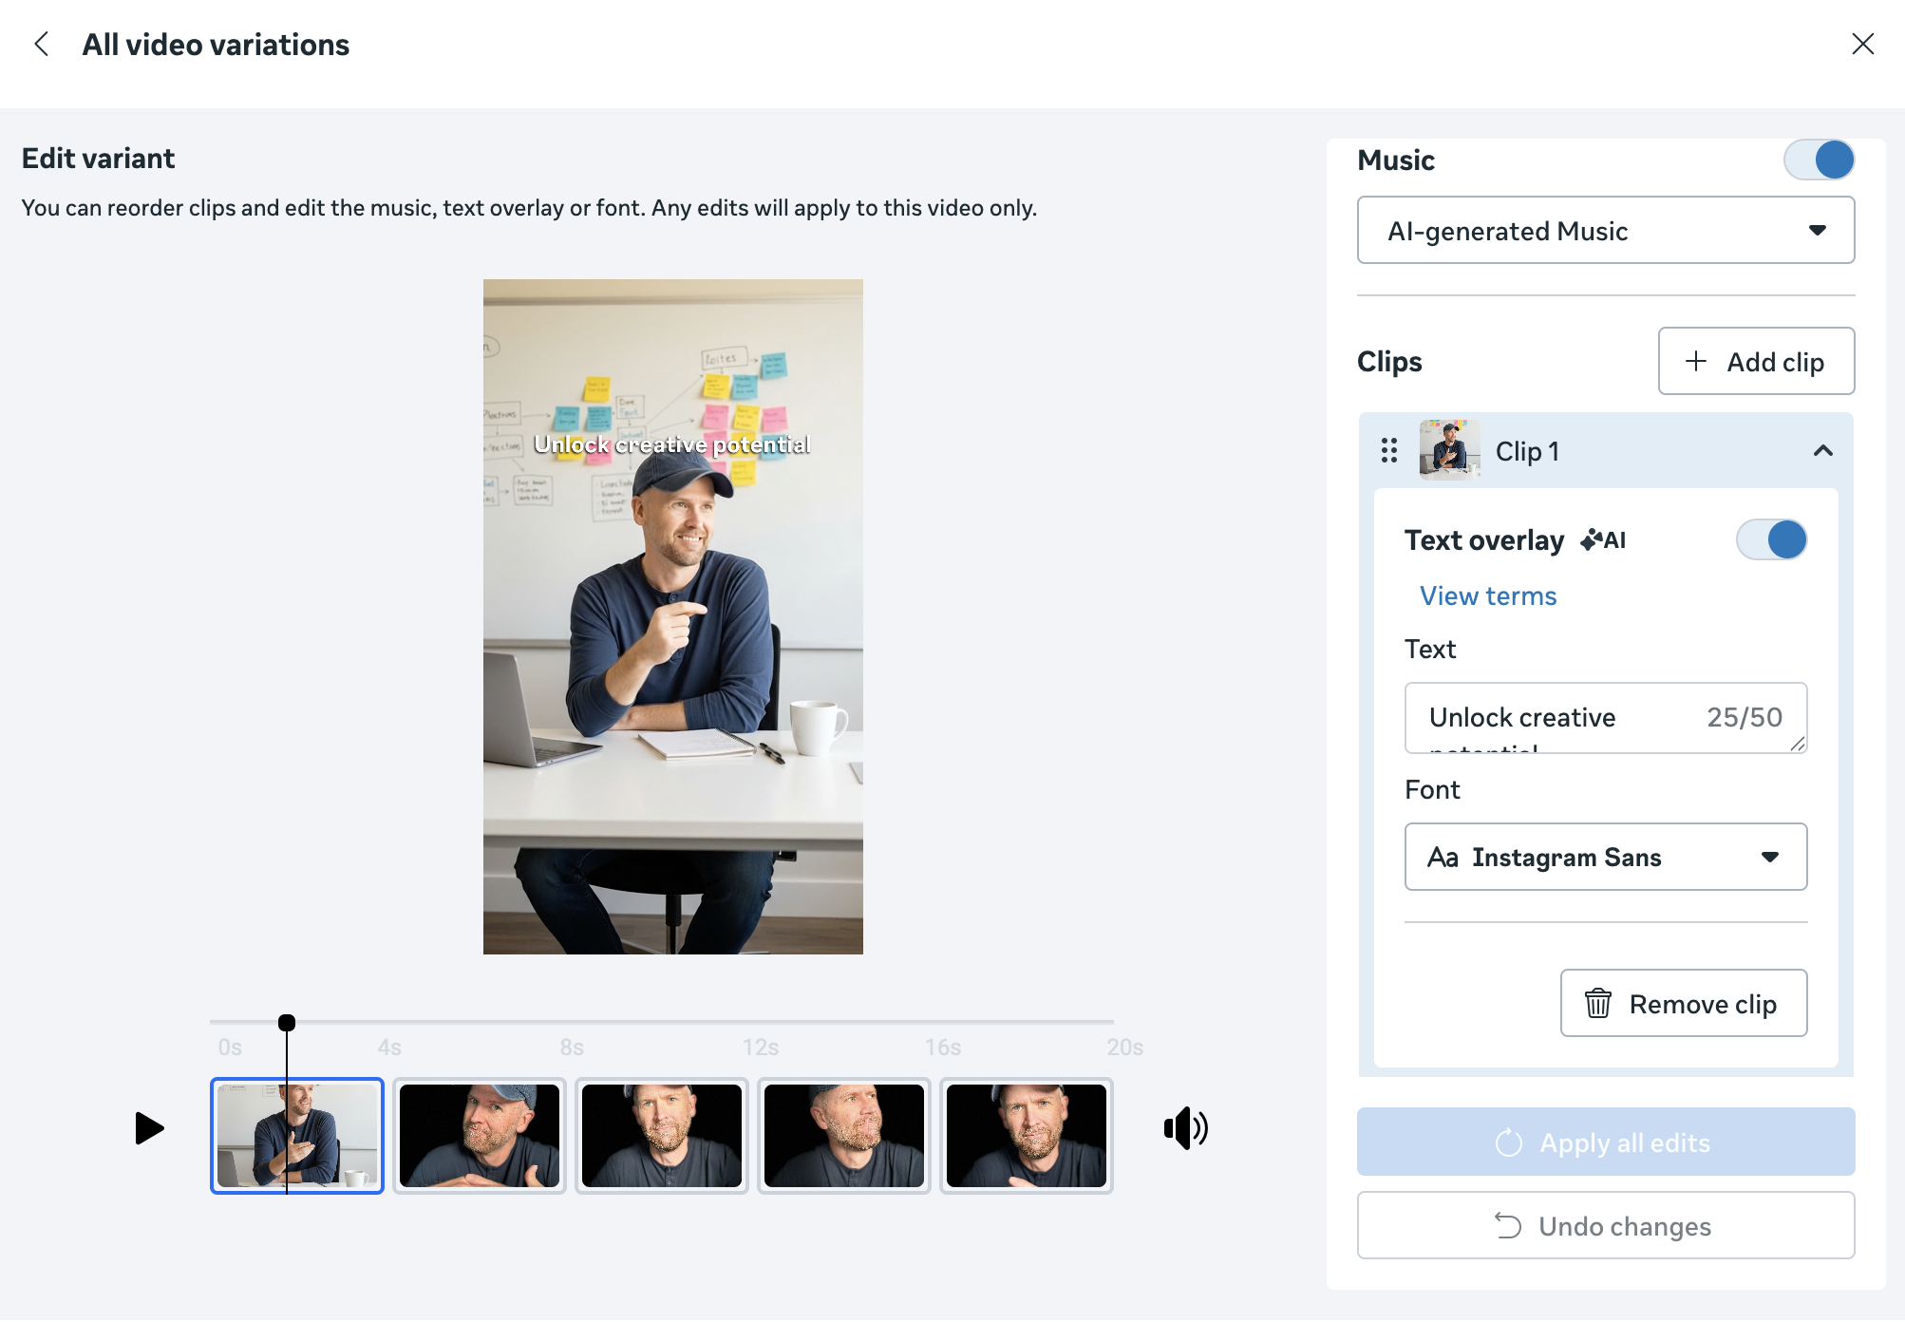
Task: Open the AI-generated Music dropdown
Action: [x=1605, y=231]
